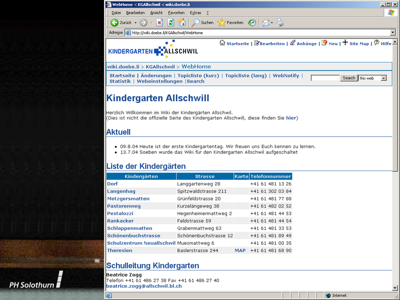Refresh the page with the reload icon
The image size is (400, 300).
[x=170, y=22]
